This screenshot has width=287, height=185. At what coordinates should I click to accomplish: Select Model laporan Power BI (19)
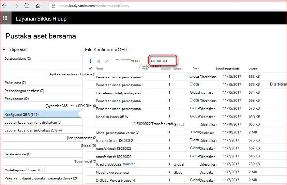point(42,170)
